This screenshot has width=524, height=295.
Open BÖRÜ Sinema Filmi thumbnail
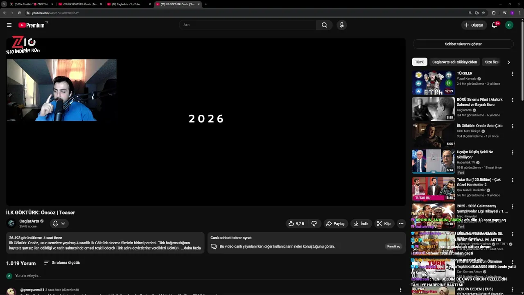click(x=433, y=109)
